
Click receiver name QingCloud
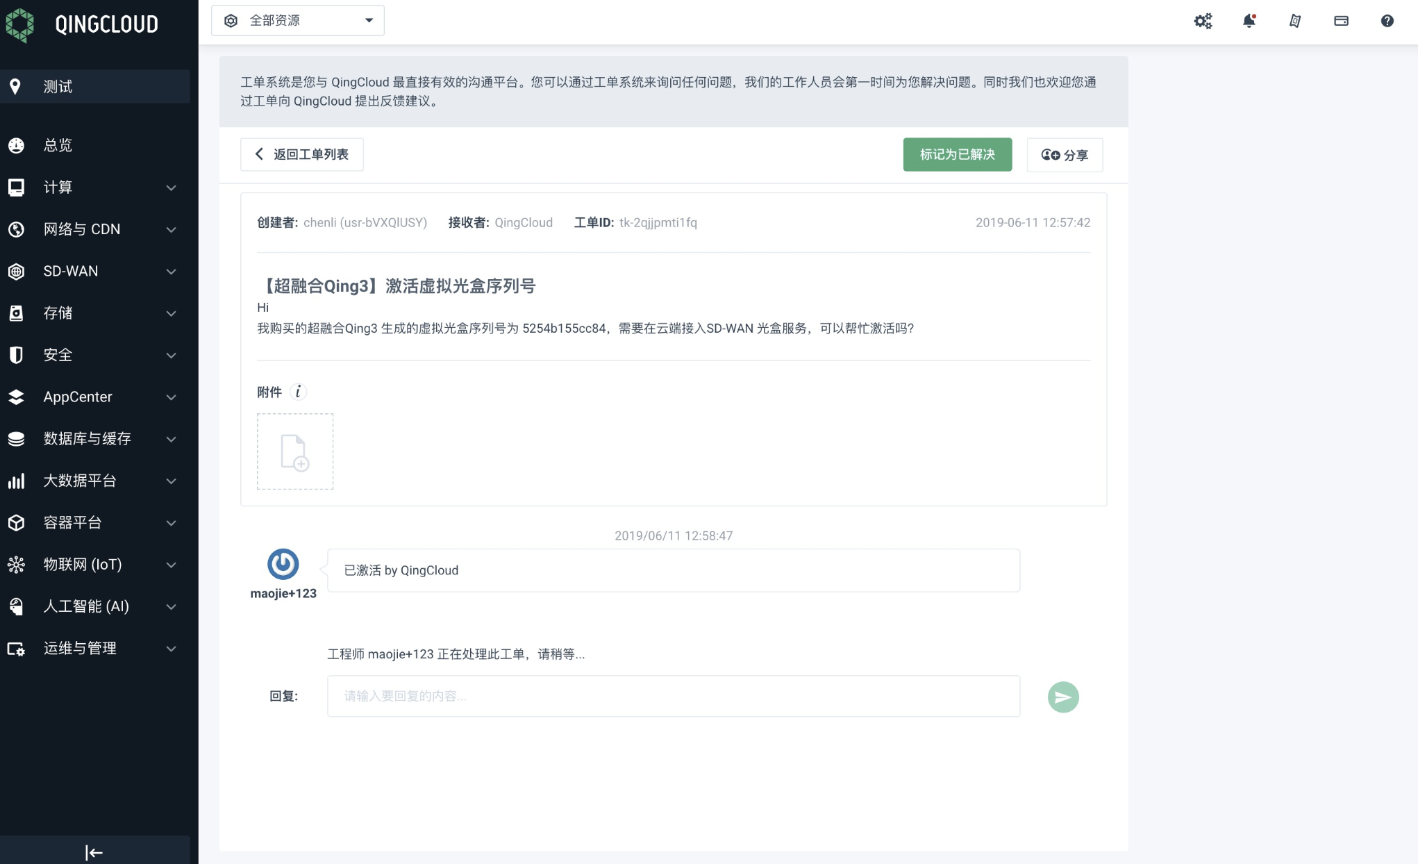pos(524,222)
